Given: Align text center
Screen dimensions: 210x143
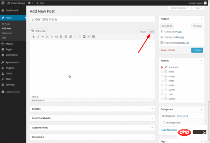Looking at the screenshot, I should (66, 37).
